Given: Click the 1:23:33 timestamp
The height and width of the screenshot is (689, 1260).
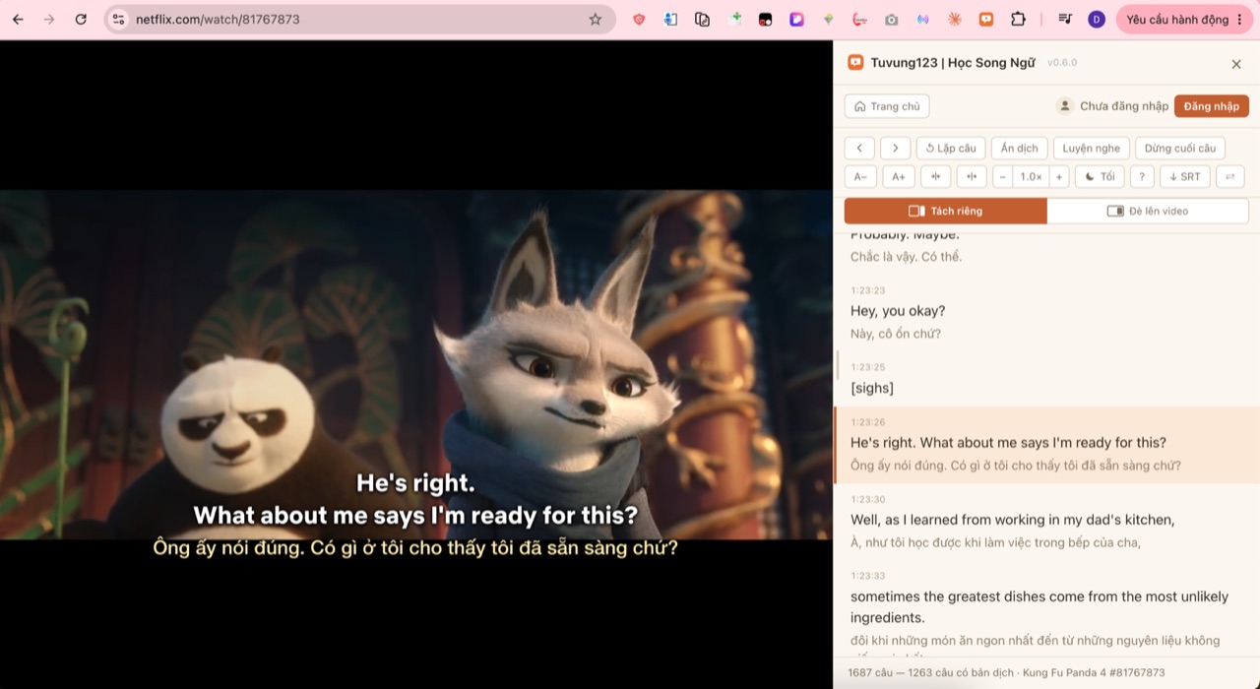Looking at the screenshot, I should 868,576.
